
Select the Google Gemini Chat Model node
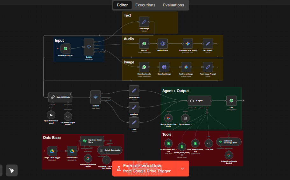click(x=168, y=118)
